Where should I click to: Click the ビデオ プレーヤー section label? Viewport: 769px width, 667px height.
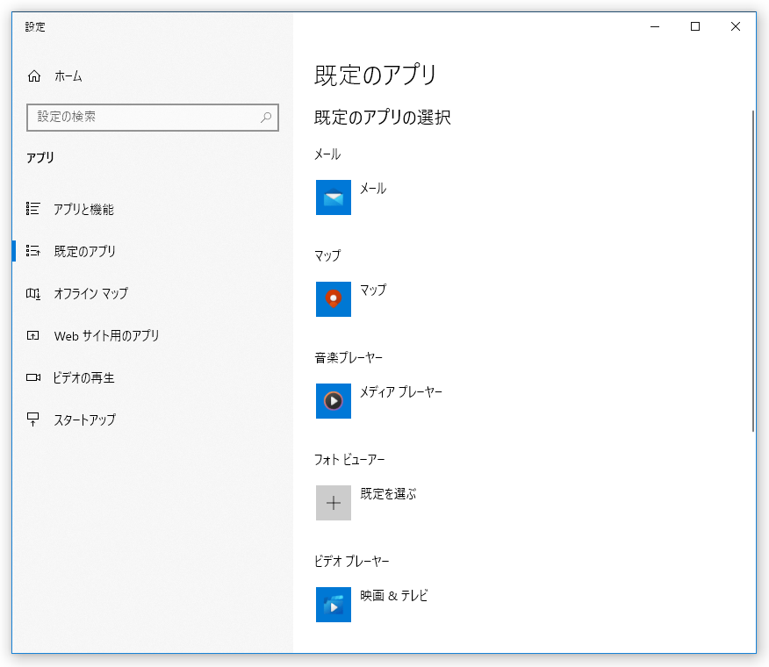(x=352, y=561)
